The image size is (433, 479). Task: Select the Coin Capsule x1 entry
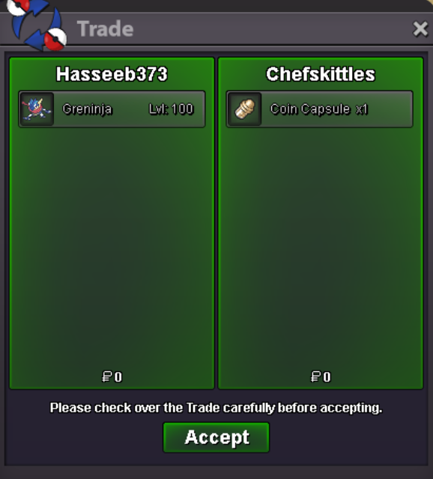(320, 109)
